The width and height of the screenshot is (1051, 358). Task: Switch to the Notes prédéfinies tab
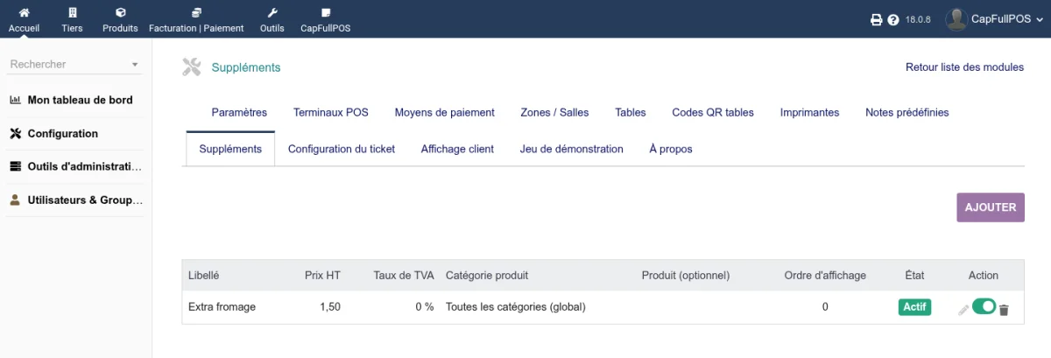906,112
